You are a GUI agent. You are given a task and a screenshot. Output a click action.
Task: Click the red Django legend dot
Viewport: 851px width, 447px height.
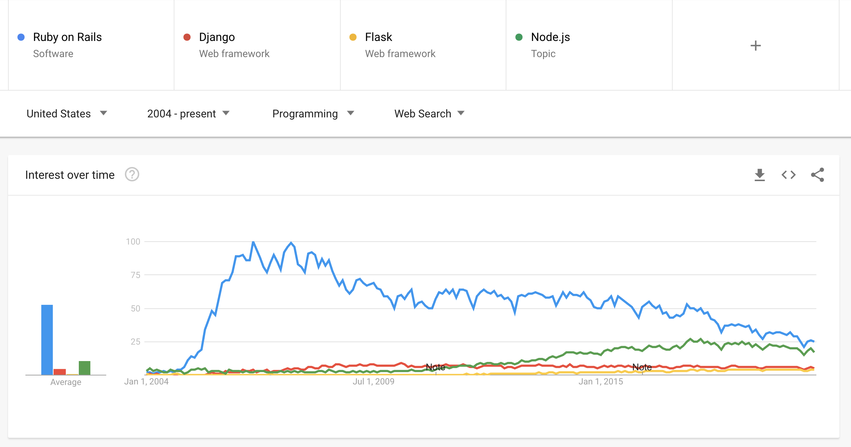coord(187,37)
